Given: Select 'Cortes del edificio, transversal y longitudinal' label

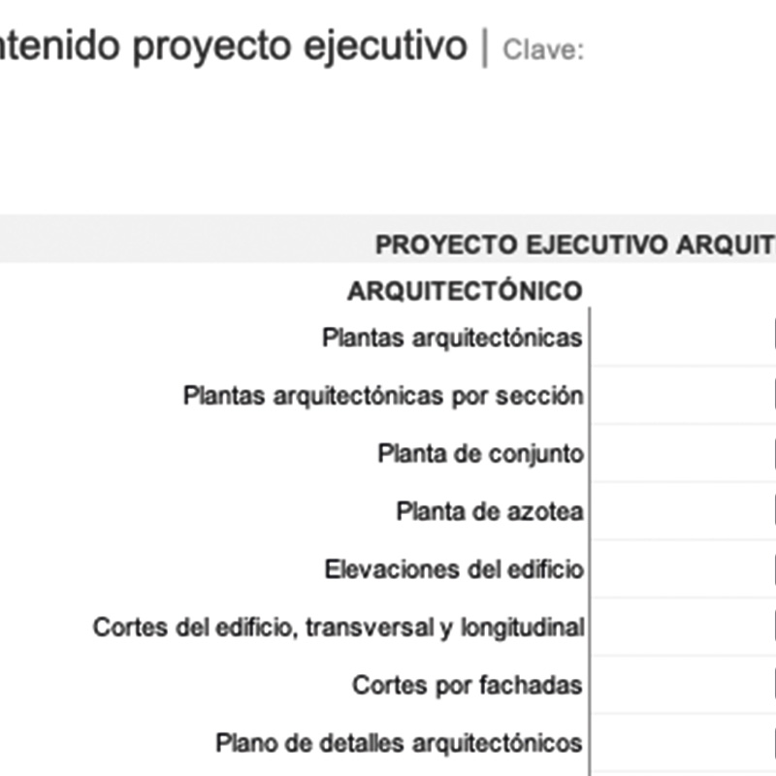Looking at the screenshot, I should [339, 628].
